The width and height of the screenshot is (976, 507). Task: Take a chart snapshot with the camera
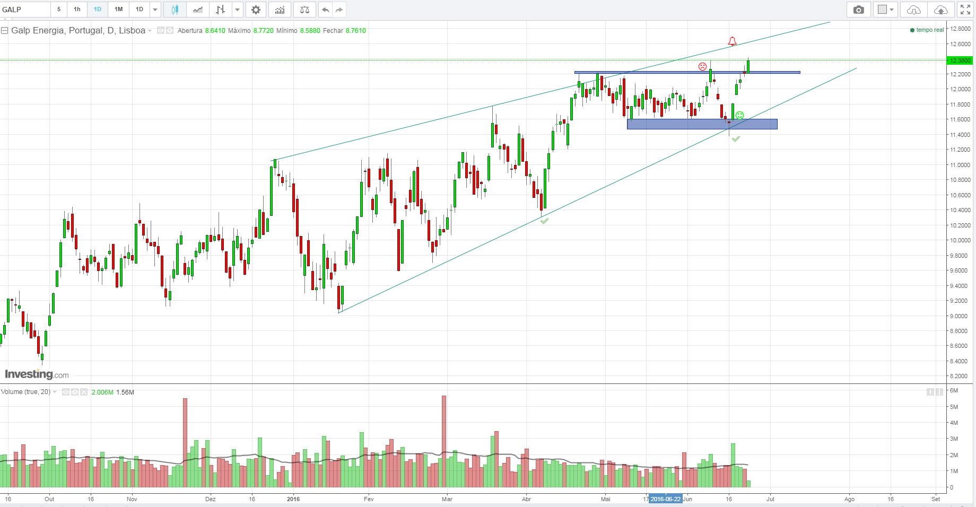[x=859, y=10]
